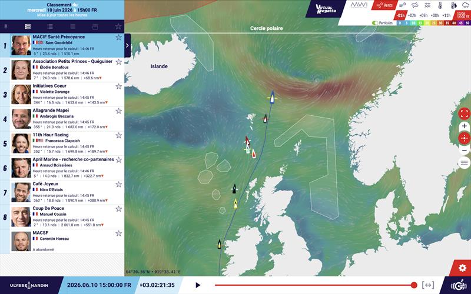Select Allagrande Mapei ranking row

(62, 119)
